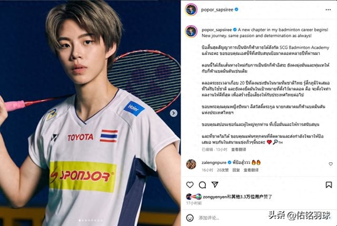
Task: Like zalengnpure's comment with small heart
Action: 331,164
